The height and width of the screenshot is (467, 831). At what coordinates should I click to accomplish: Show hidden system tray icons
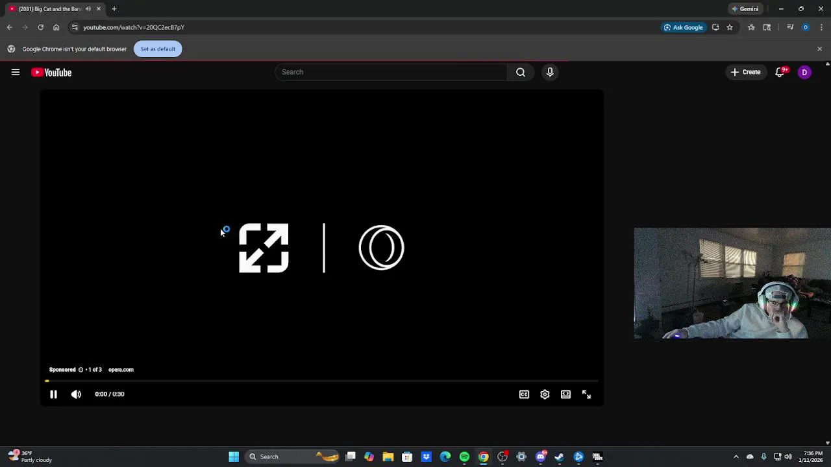pos(736,457)
